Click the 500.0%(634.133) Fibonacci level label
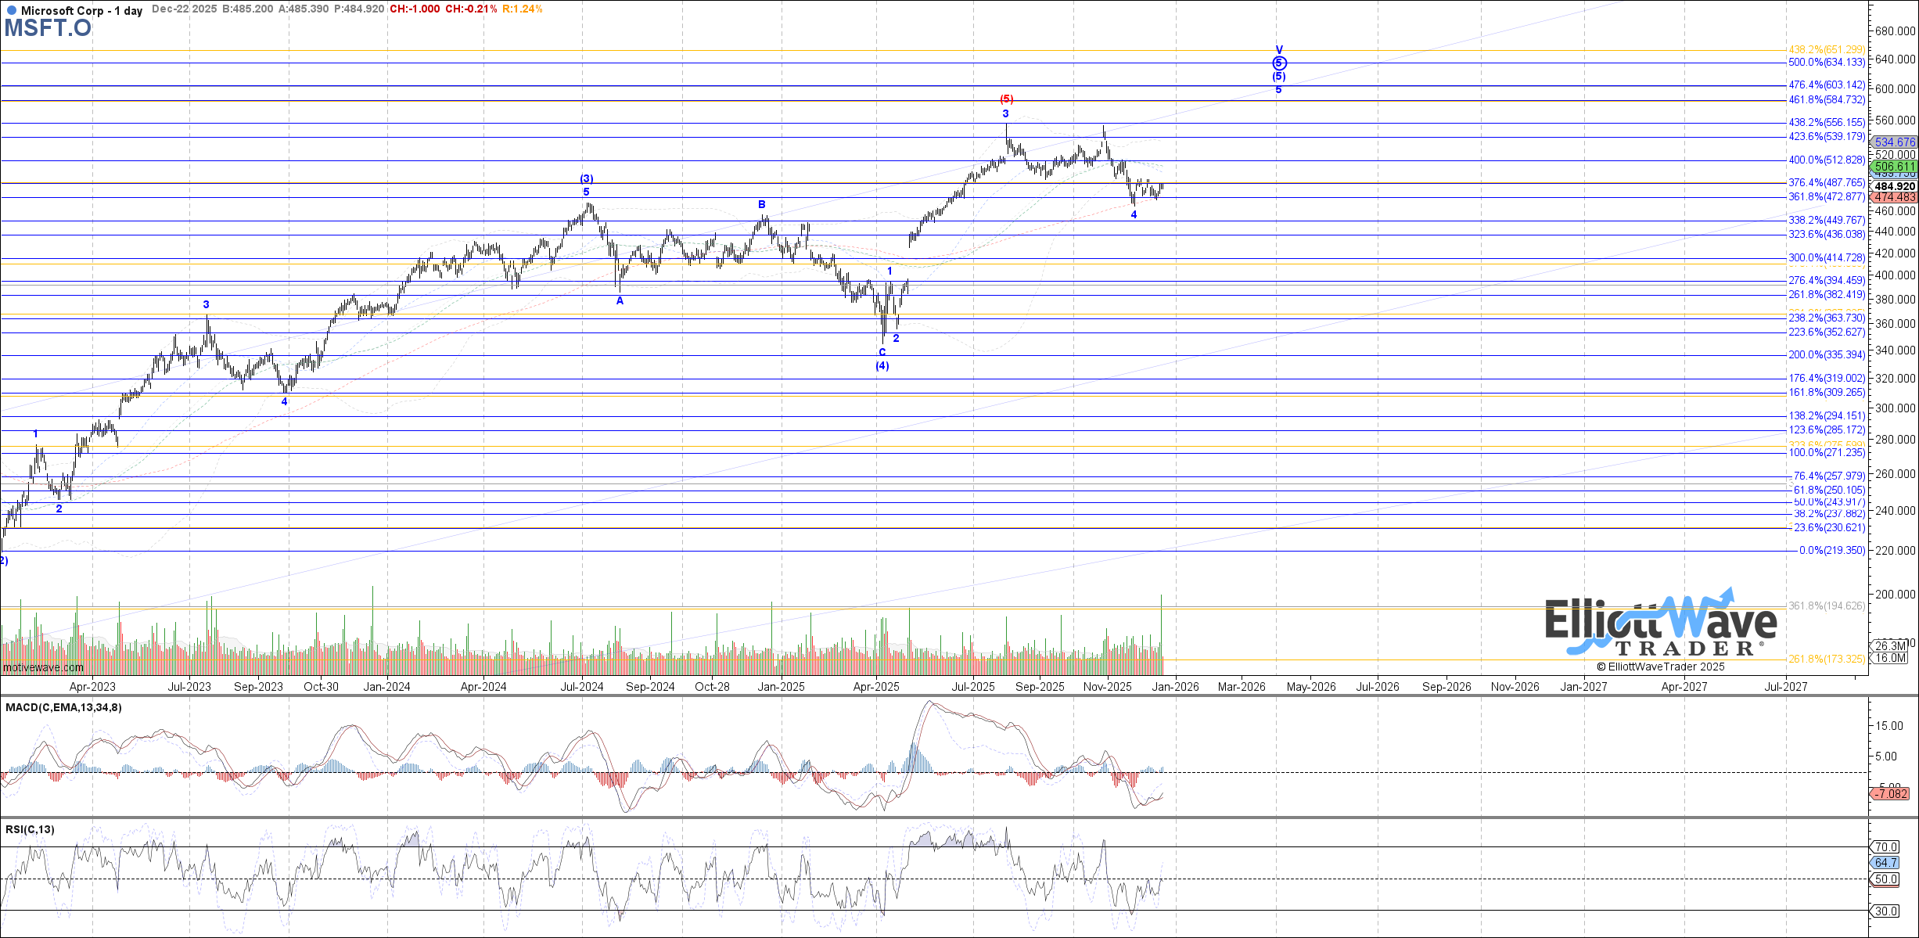 [1826, 63]
